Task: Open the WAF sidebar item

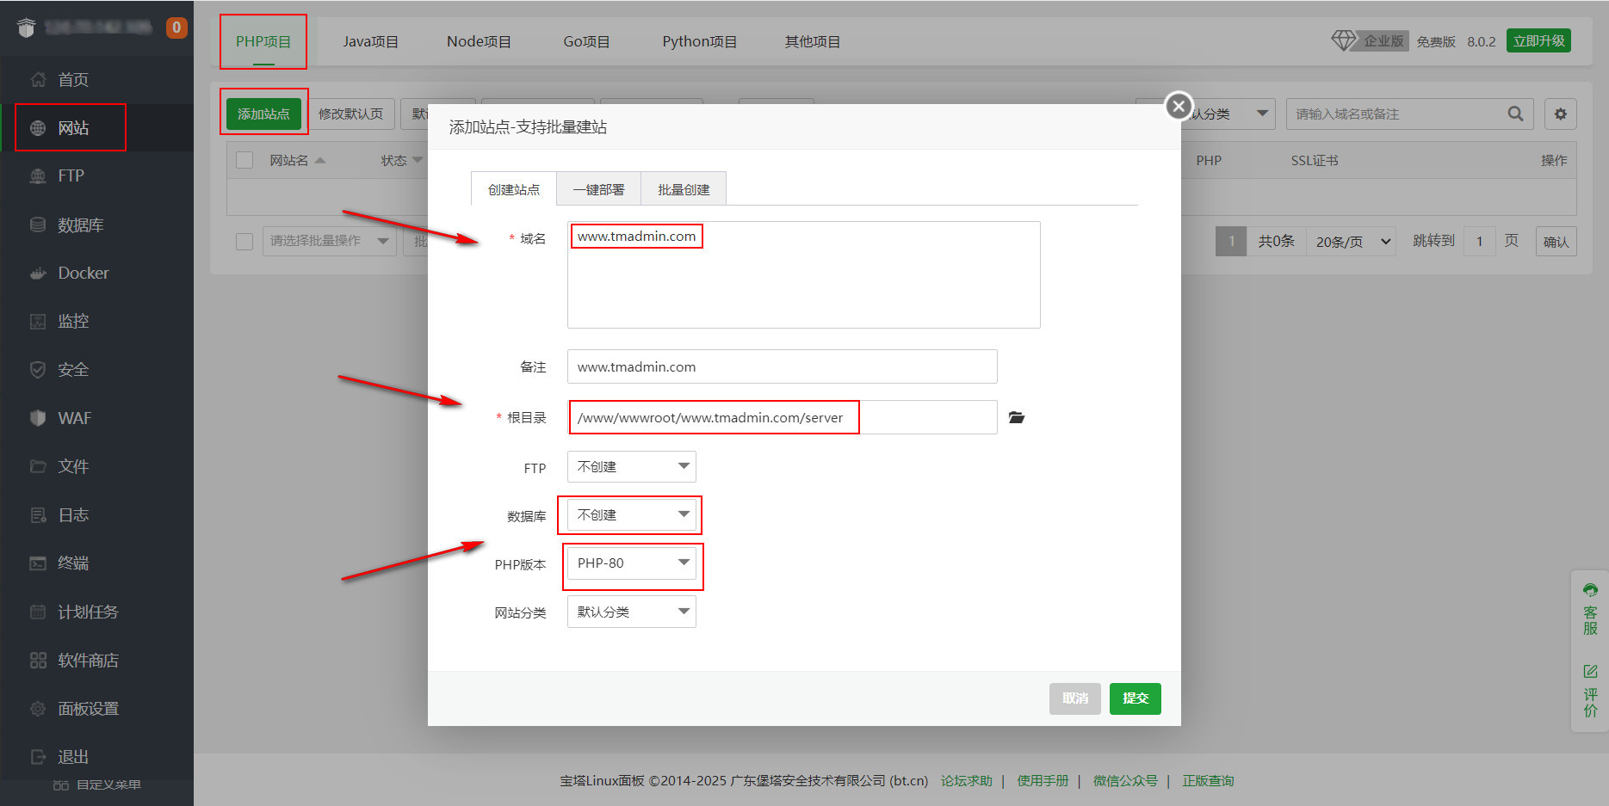Action: [74, 418]
